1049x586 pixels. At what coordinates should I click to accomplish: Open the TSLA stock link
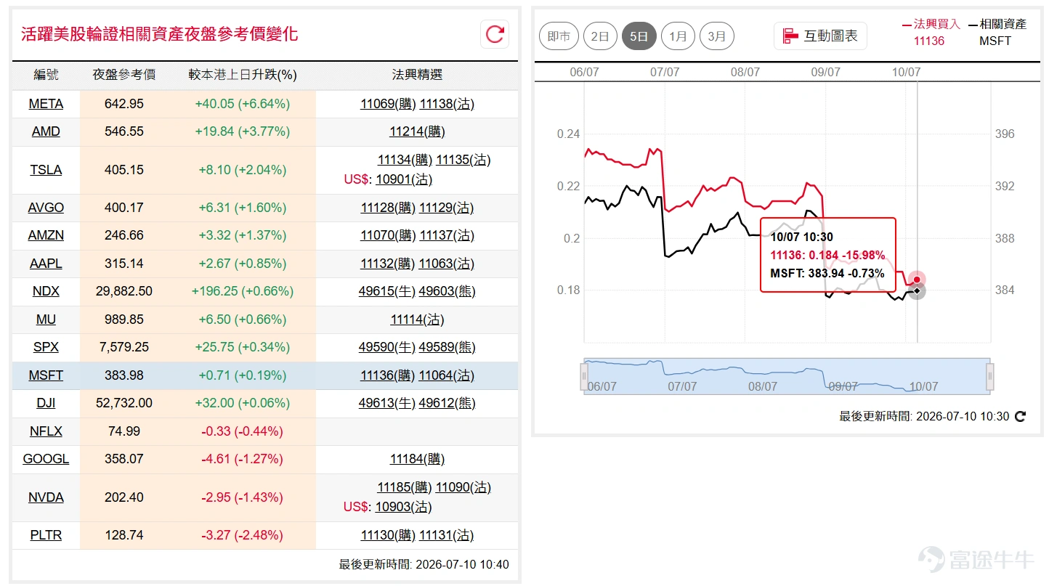46,170
